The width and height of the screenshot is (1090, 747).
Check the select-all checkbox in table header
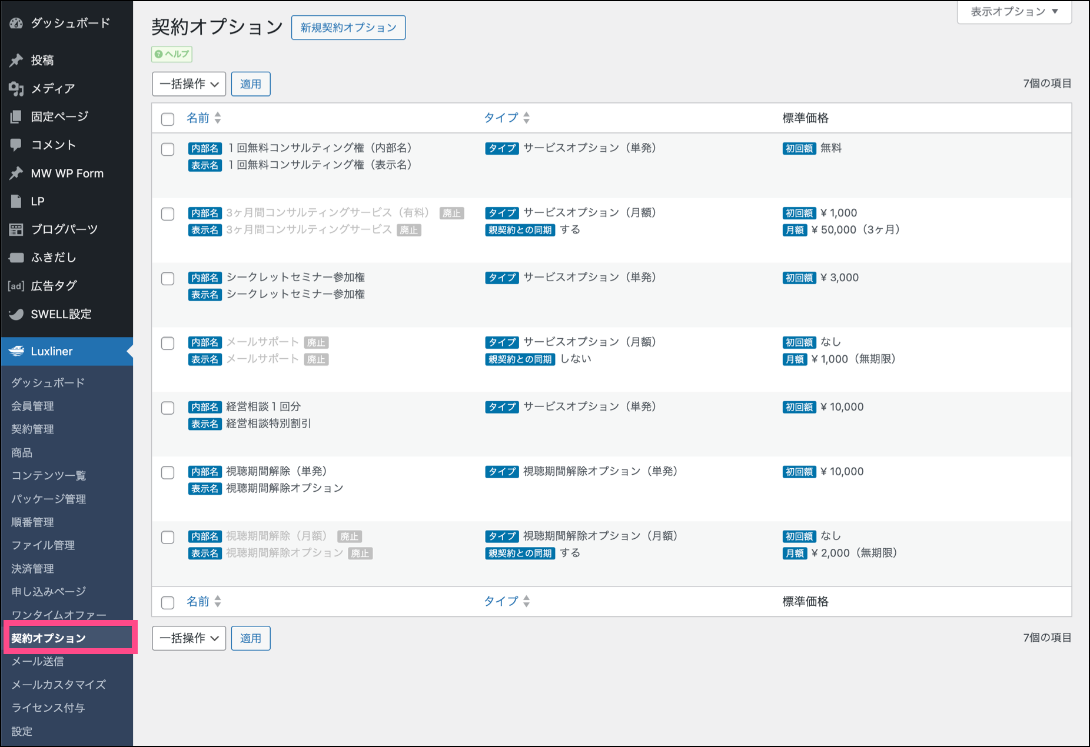pyautogui.click(x=168, y=119)
